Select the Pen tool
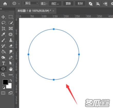Viewport: 113px width, 108px height. [x=11, y=57]
